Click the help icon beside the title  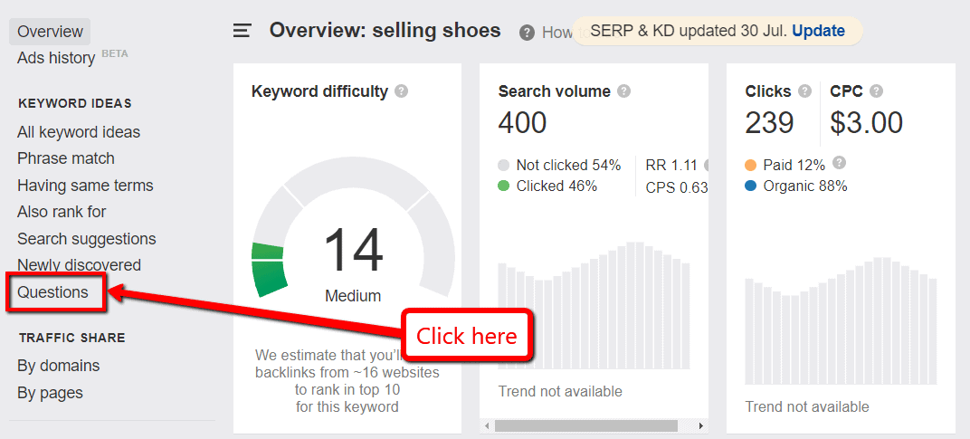(x=527, y=33)
